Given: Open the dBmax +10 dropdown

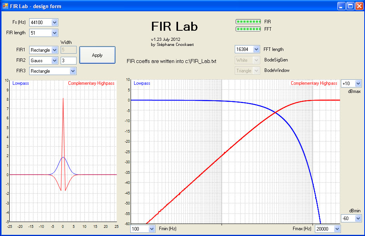Looking at the screenshot, I should [358, 83].
